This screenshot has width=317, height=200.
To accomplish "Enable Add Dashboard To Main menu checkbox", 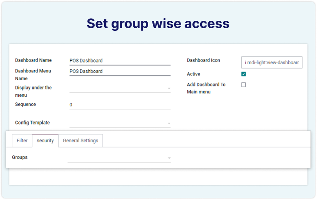I will point(244,85).
